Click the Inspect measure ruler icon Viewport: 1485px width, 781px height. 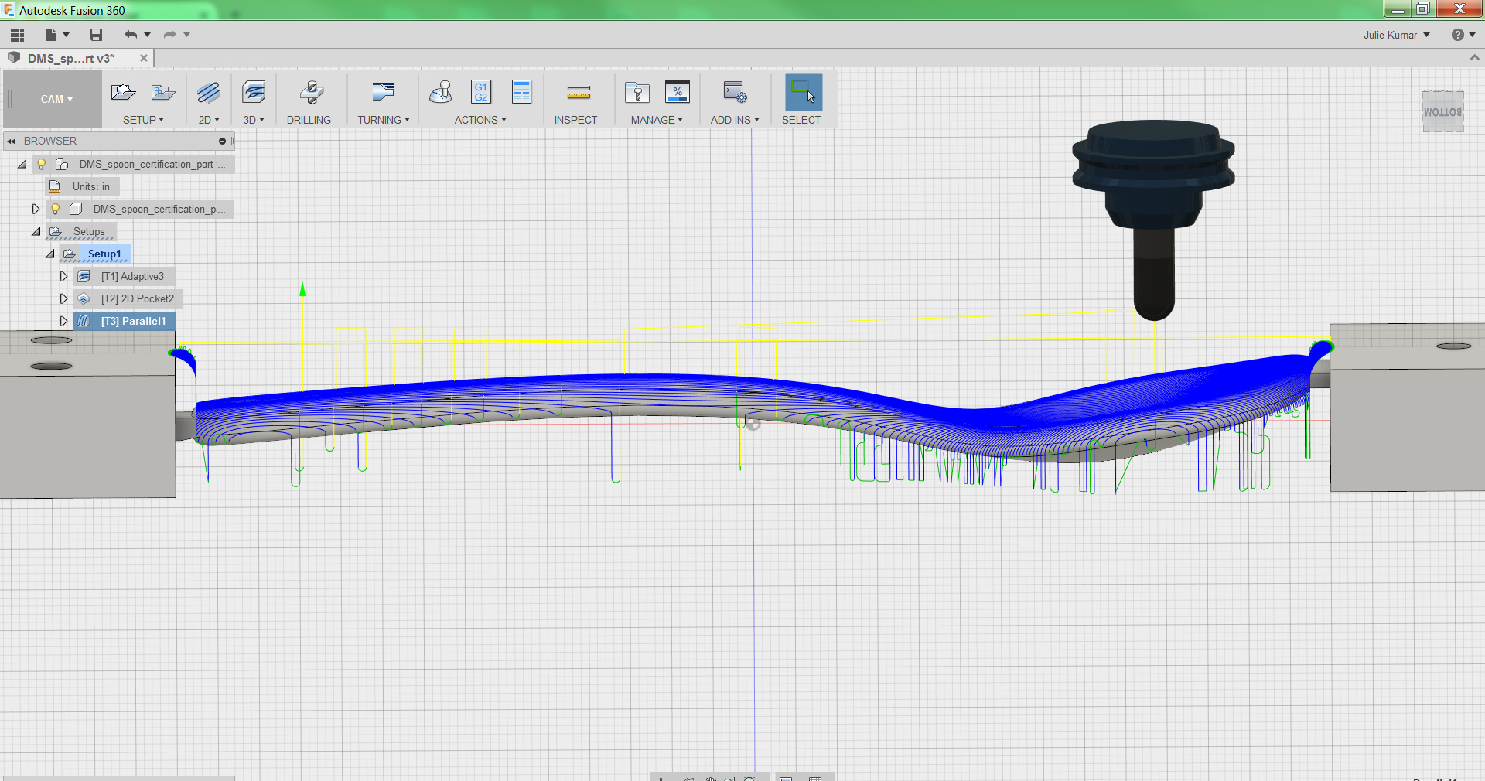579,94
